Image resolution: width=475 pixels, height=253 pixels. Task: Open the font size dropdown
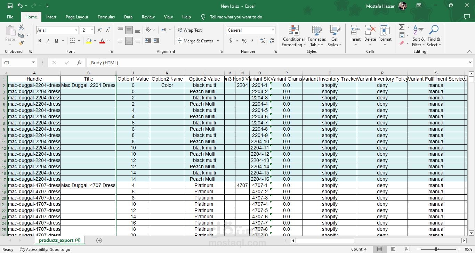[x=92, y=30]
